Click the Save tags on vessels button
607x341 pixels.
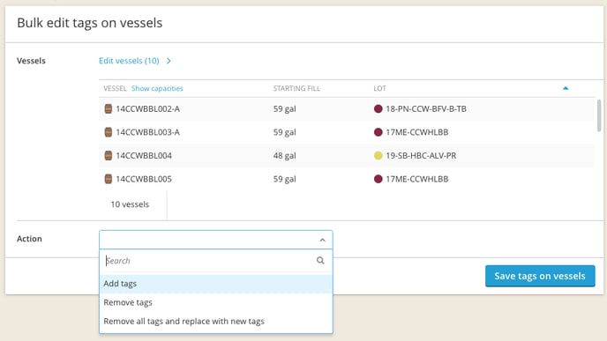point(540,276)
